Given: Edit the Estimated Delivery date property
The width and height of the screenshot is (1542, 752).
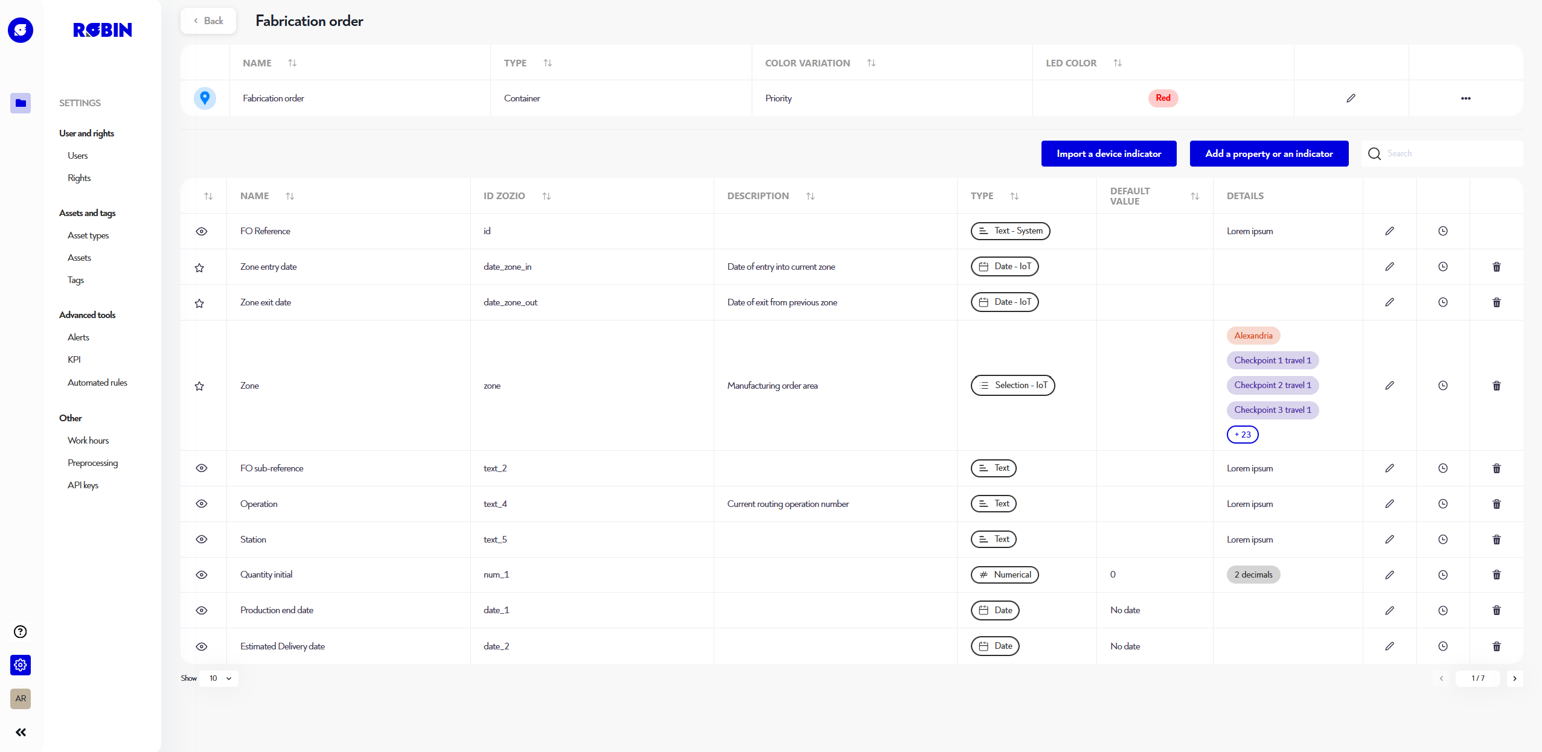Looking at the screenshot, I should 1390,646.
